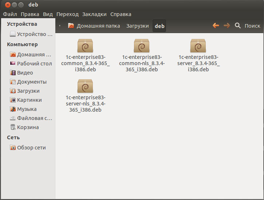Screen dimensions: 264x200
Task: Close the deb window
Action: click(8, 5)
